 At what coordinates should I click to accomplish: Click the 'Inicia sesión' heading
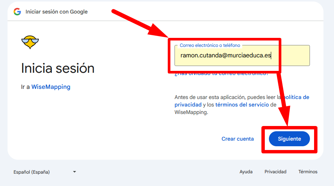pyautogui.click(x=58, y=68)
